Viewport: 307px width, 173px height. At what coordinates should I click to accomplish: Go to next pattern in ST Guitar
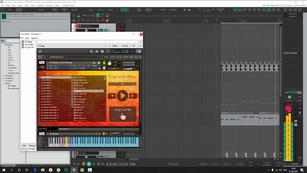[132, 96]
